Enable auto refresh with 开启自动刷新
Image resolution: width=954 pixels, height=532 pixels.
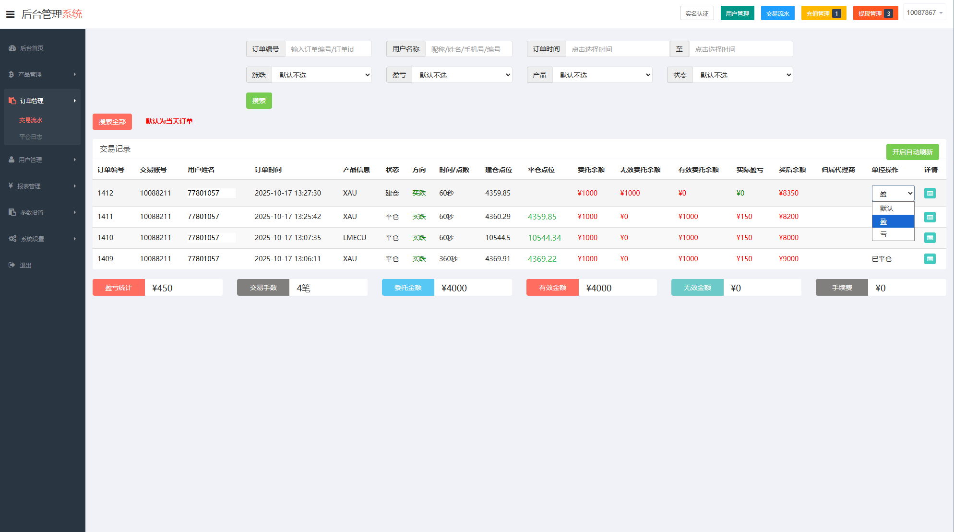pos(912,152)
